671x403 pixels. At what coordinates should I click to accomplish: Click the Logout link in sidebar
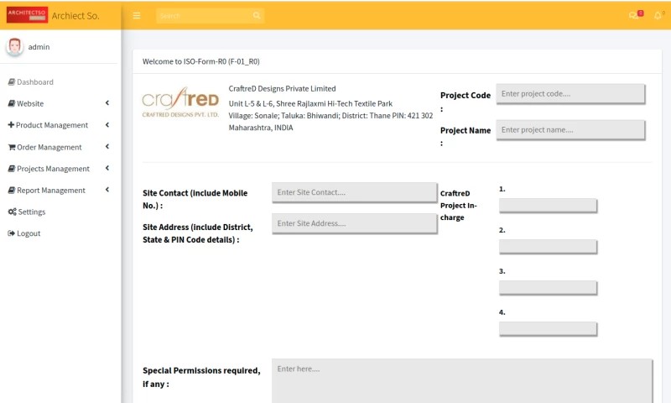(x=29, y=233)
